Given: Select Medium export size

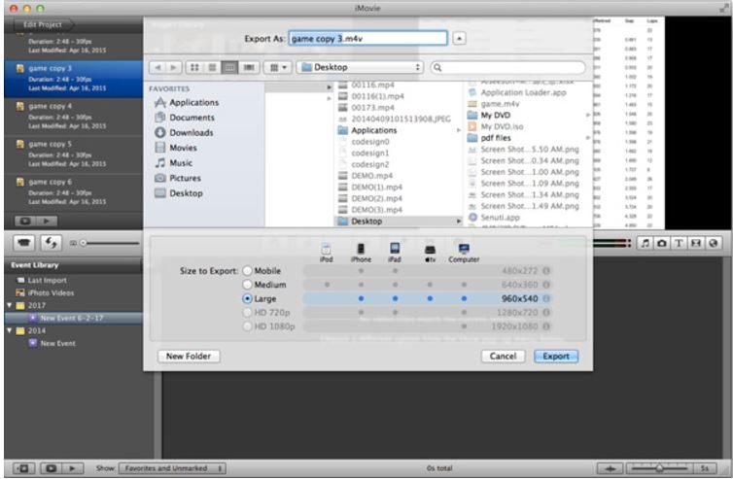Looking at the screenshot, I should [247, 285].
